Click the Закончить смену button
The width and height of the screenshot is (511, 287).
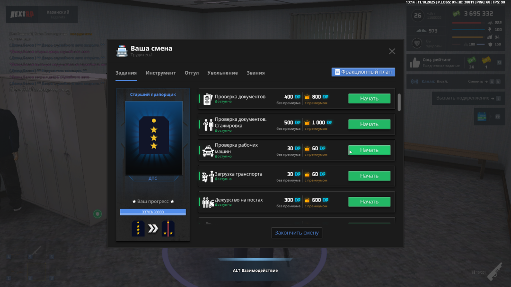coord(297,232)
